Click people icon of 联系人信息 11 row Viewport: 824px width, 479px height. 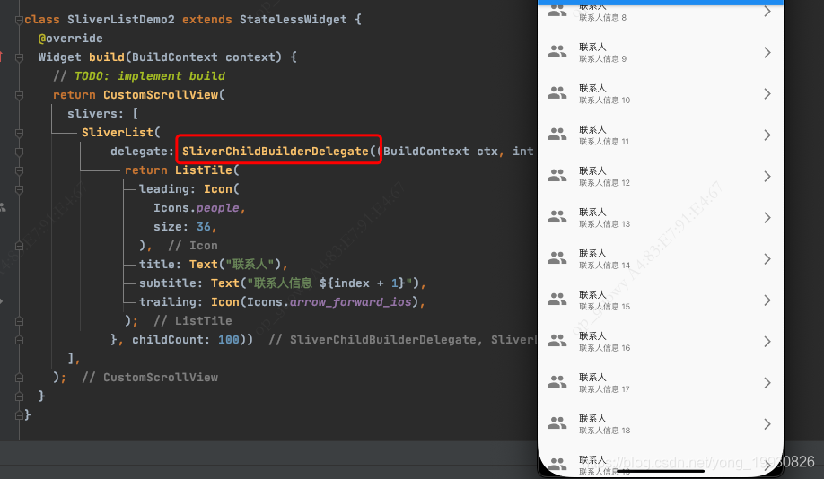coord(557,135)
